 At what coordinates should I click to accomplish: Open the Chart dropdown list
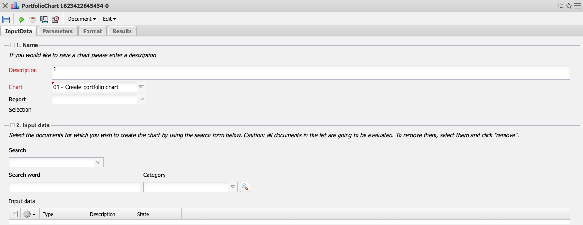(x=141, y=87)
